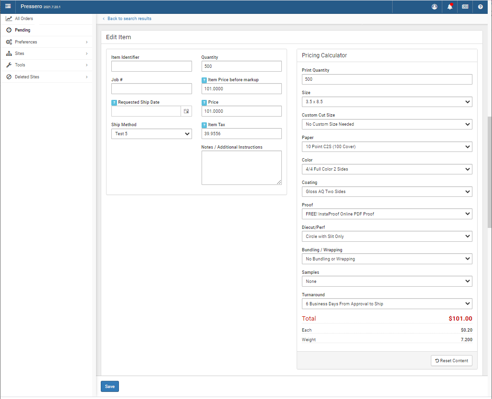This screenshot has height=399, width=492.
Task: Click the ID card icon in header
Action: 465,7
